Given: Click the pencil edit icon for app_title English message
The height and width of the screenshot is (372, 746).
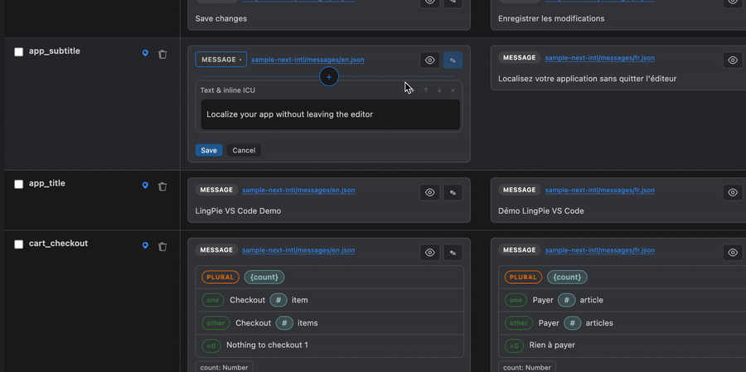Looking at the screenshot, I should tap(453, 192).
